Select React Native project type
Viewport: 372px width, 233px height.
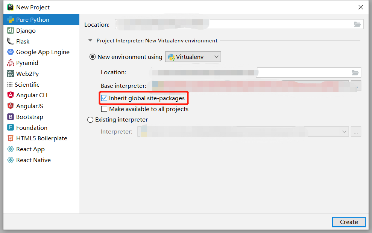pyautogui.click(x=41, y=160)
